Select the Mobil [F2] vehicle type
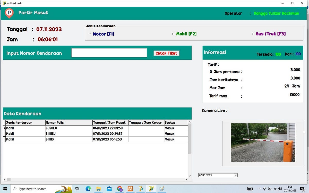Screen dimensions: 309x193 click(x=174, y=34)
